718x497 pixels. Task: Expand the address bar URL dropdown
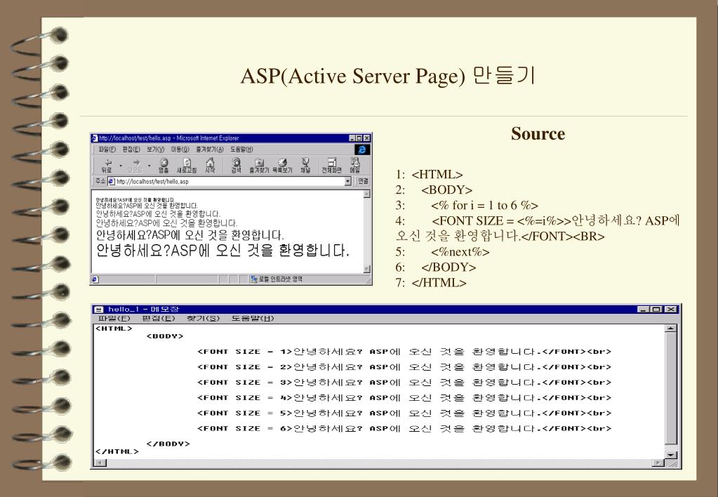[347, 181]
